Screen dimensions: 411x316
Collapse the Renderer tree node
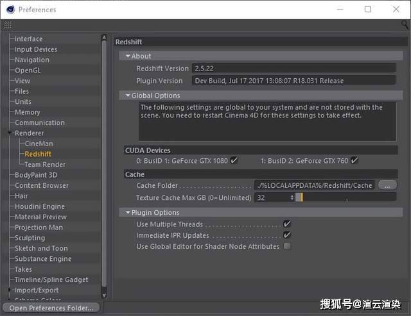pos(10,133)
